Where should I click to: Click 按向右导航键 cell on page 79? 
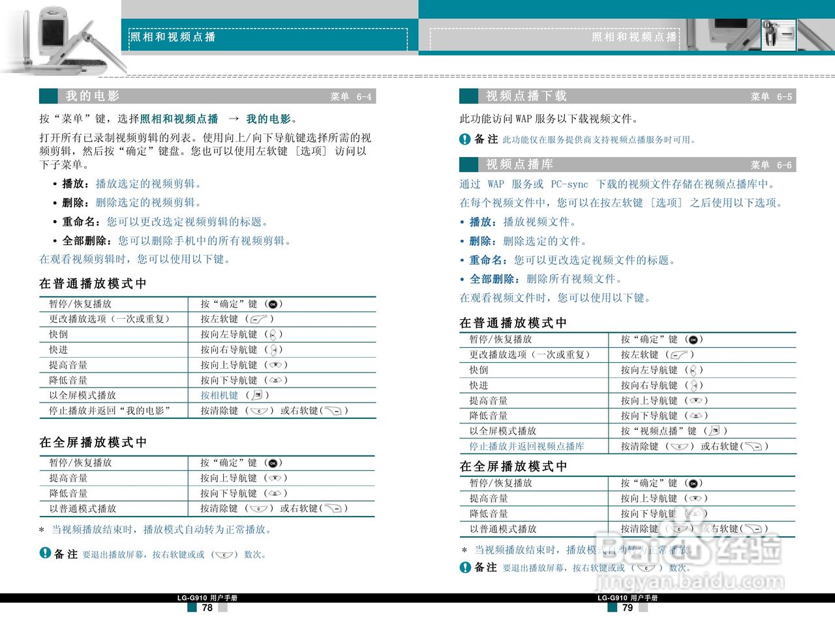pyautogui.click(x=649, y=386)
